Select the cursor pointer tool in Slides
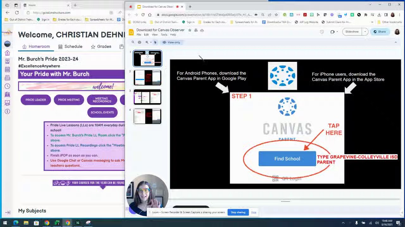This screenshot has width=405, height=227. [x=155, y=42]
